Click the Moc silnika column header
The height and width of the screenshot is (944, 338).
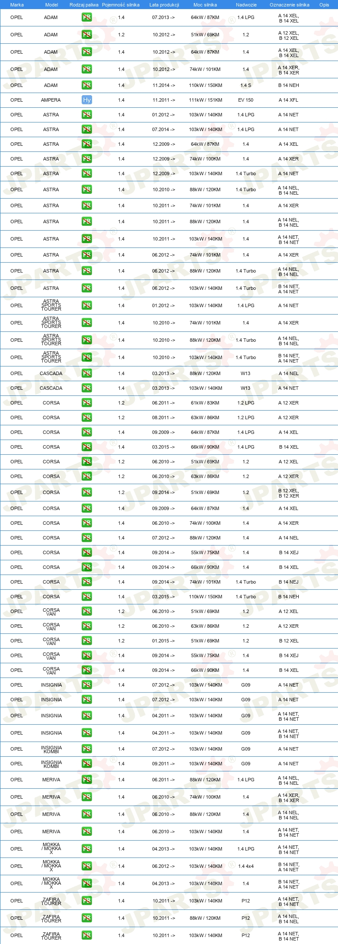[205, 5]
